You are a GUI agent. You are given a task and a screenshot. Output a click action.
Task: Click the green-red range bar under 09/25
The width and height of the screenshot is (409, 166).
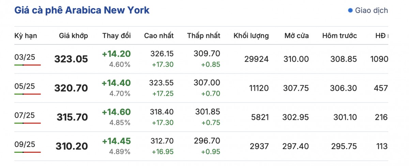(x=28, y=152)
